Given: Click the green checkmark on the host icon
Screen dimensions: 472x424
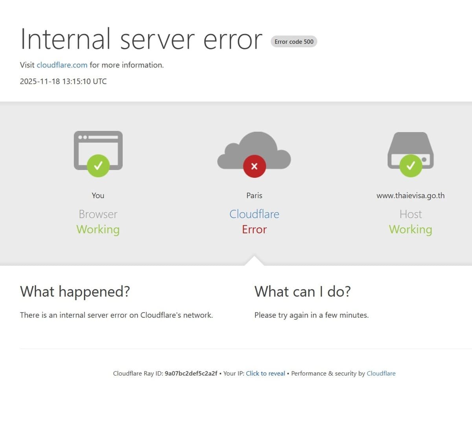Looking at the screenshot, I should pos(410,166).
